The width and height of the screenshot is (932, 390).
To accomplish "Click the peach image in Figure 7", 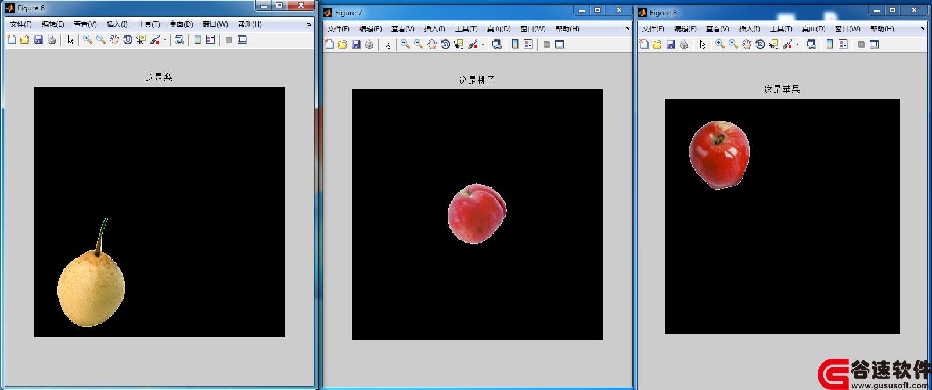I will click(x=477, y=214).
